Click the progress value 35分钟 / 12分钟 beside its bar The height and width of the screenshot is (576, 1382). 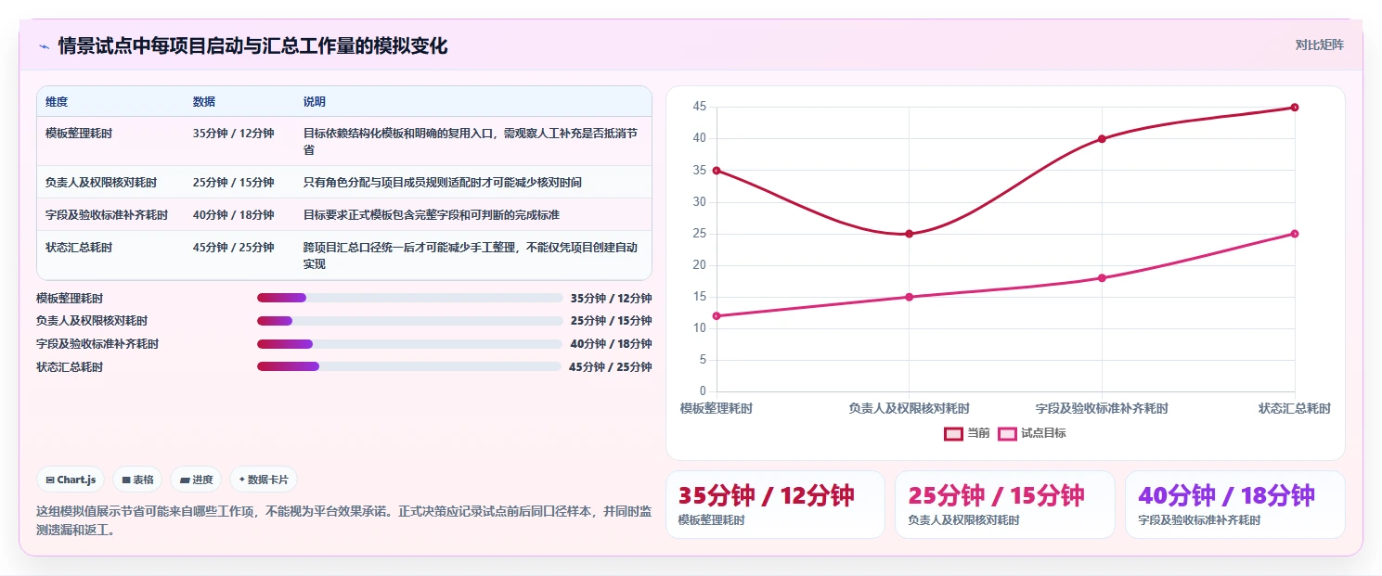tap(611, 299)
